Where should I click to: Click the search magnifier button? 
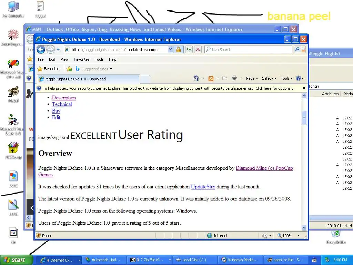297,49
